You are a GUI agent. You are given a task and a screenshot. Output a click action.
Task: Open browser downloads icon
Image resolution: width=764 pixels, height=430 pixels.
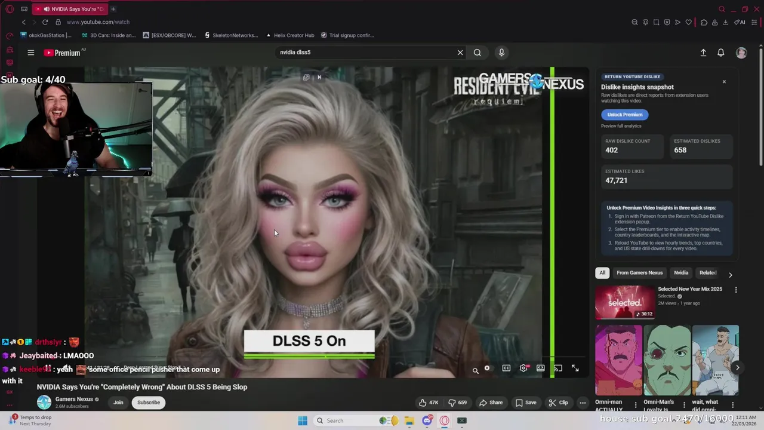pyautogui.click(x=725, y=22)
